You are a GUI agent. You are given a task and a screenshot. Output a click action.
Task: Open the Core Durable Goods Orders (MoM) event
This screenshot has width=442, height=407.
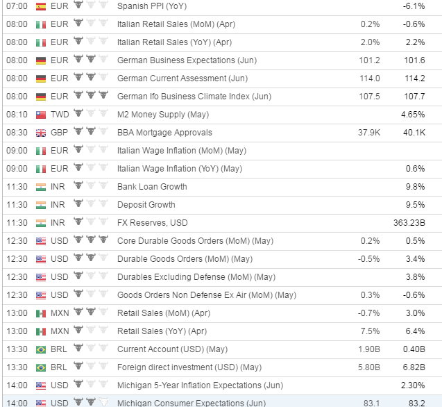coord(196,241)
